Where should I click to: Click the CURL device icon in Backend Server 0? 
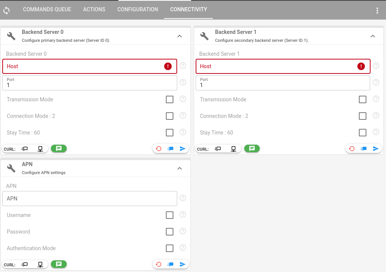click(x=40, y=149)
